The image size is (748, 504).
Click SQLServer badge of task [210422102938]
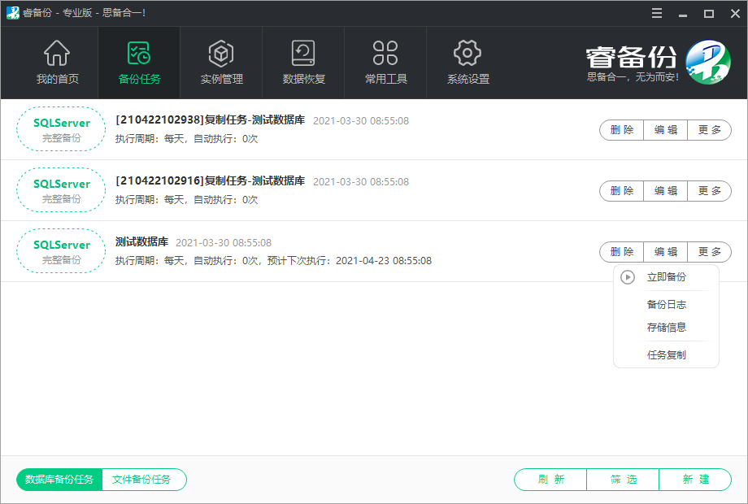(x=61, y=129)
